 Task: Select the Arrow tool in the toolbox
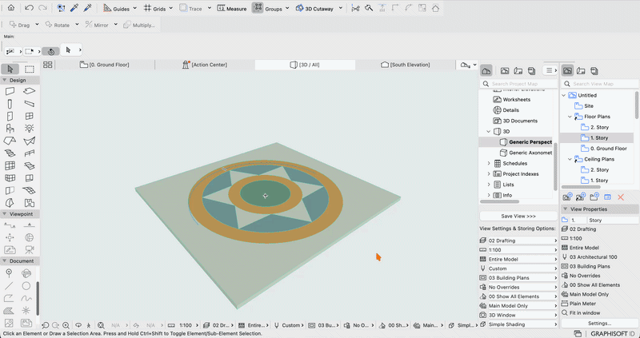10,70
